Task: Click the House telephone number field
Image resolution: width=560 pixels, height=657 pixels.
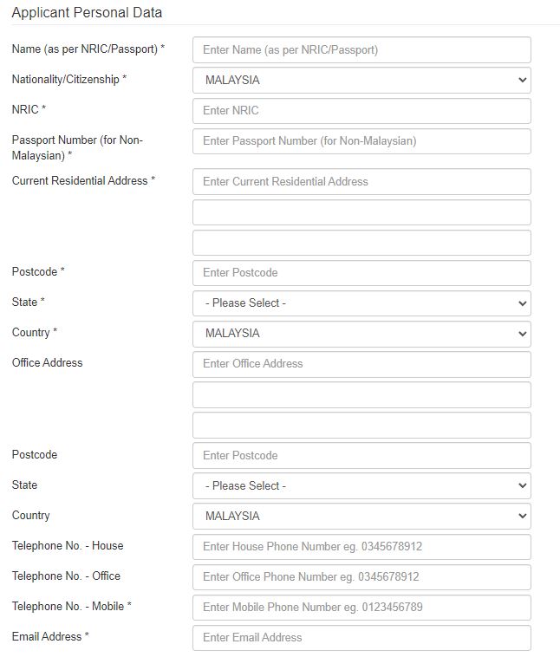Action: pos(361,547)
